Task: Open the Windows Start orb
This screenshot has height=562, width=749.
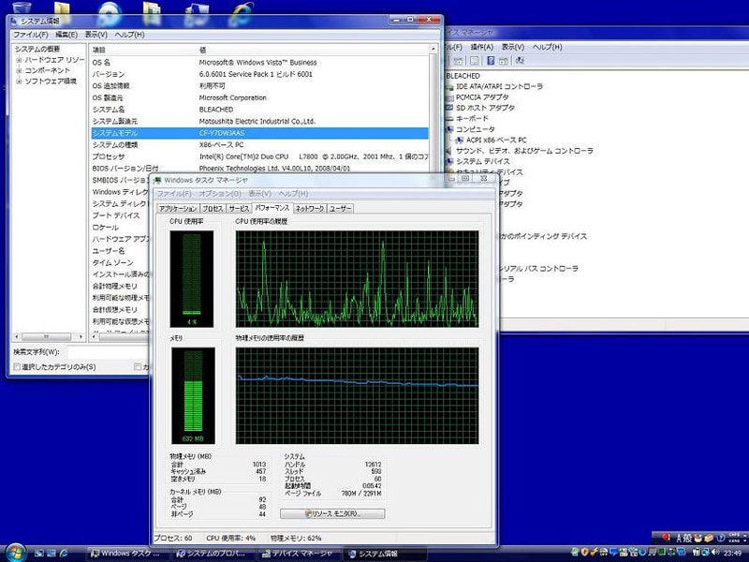Action: (x=15, y=553)
